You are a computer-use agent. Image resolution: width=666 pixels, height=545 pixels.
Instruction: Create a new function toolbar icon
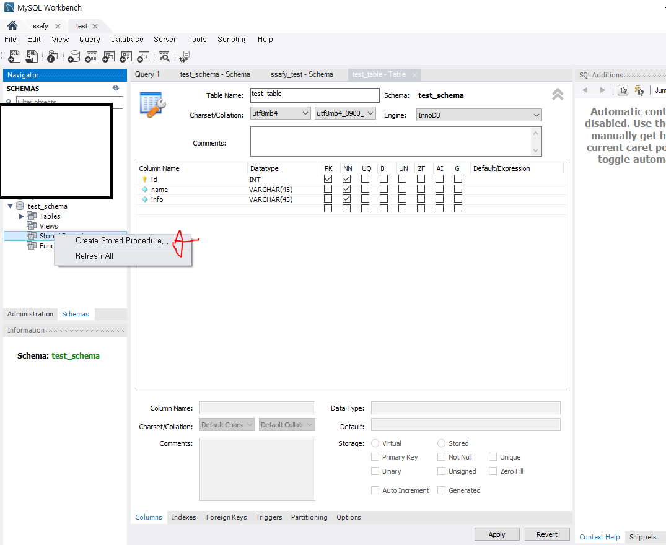[x=143, y=56]
